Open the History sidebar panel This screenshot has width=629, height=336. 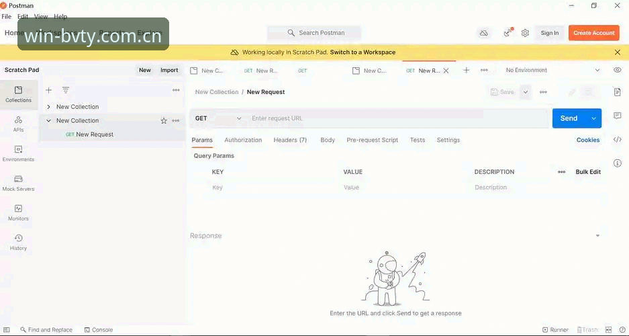coord(18,242)
